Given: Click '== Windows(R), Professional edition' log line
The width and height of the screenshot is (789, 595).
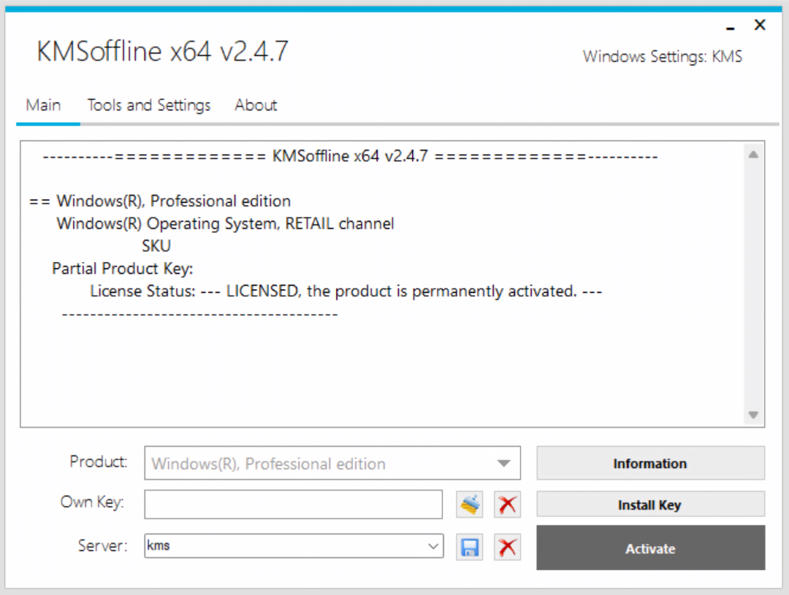Looking at the screenshot, I should tap(160, 201).
